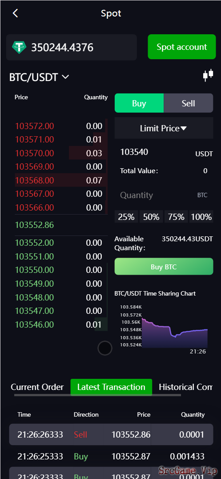
Task: Open the Limit Price order type dropdown
Action: pos(164,128)
